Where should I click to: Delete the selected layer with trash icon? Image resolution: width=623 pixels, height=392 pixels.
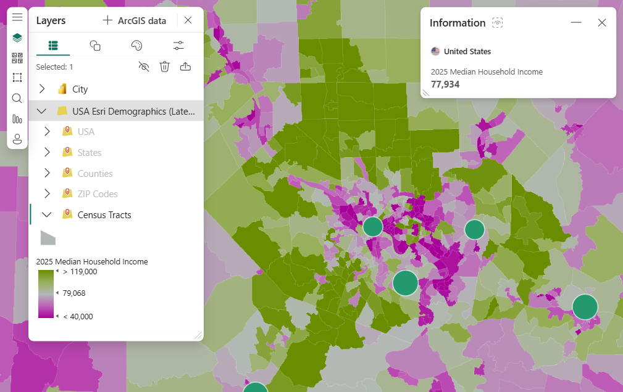tap(164, 67)
